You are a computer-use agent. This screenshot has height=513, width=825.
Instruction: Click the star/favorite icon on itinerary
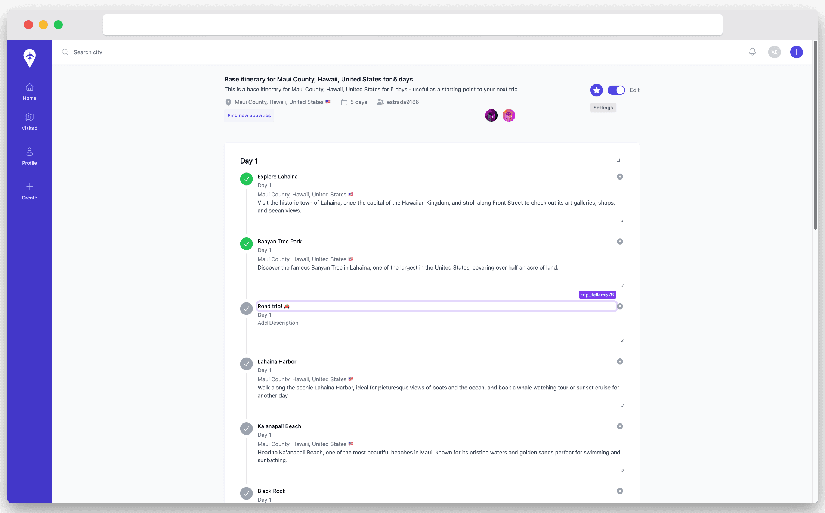click(x=597, y=90)
